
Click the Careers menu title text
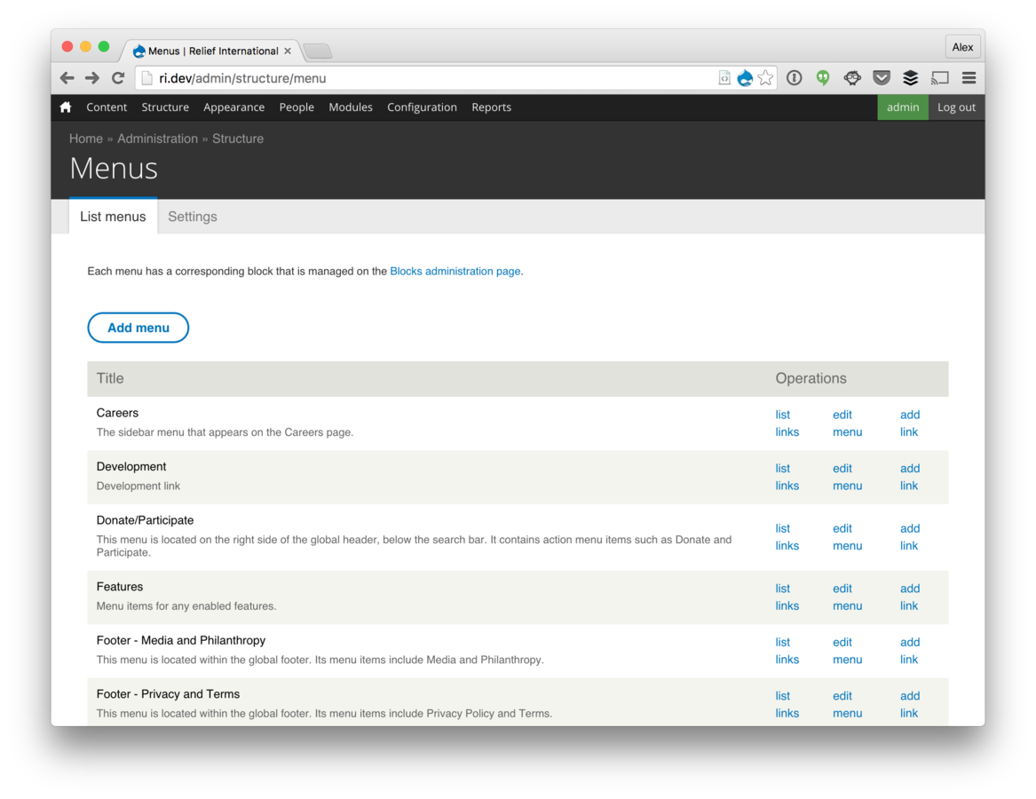coord(117,413)
